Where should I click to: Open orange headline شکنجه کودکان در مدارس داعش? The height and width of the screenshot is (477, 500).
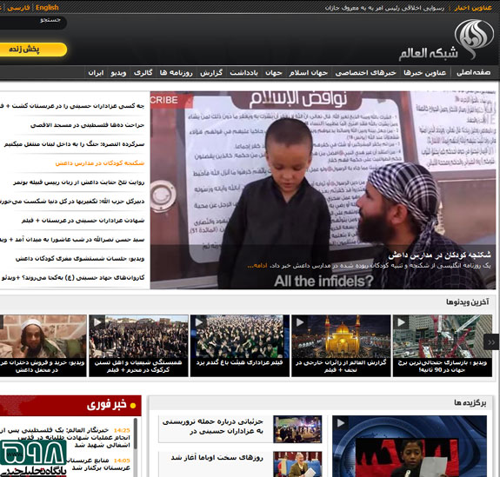(99, 163)
